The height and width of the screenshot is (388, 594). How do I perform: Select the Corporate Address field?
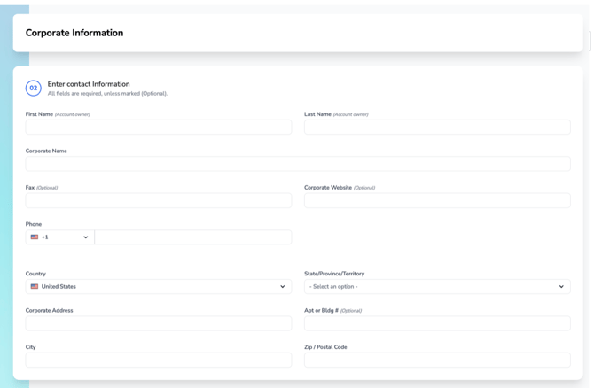159,323
